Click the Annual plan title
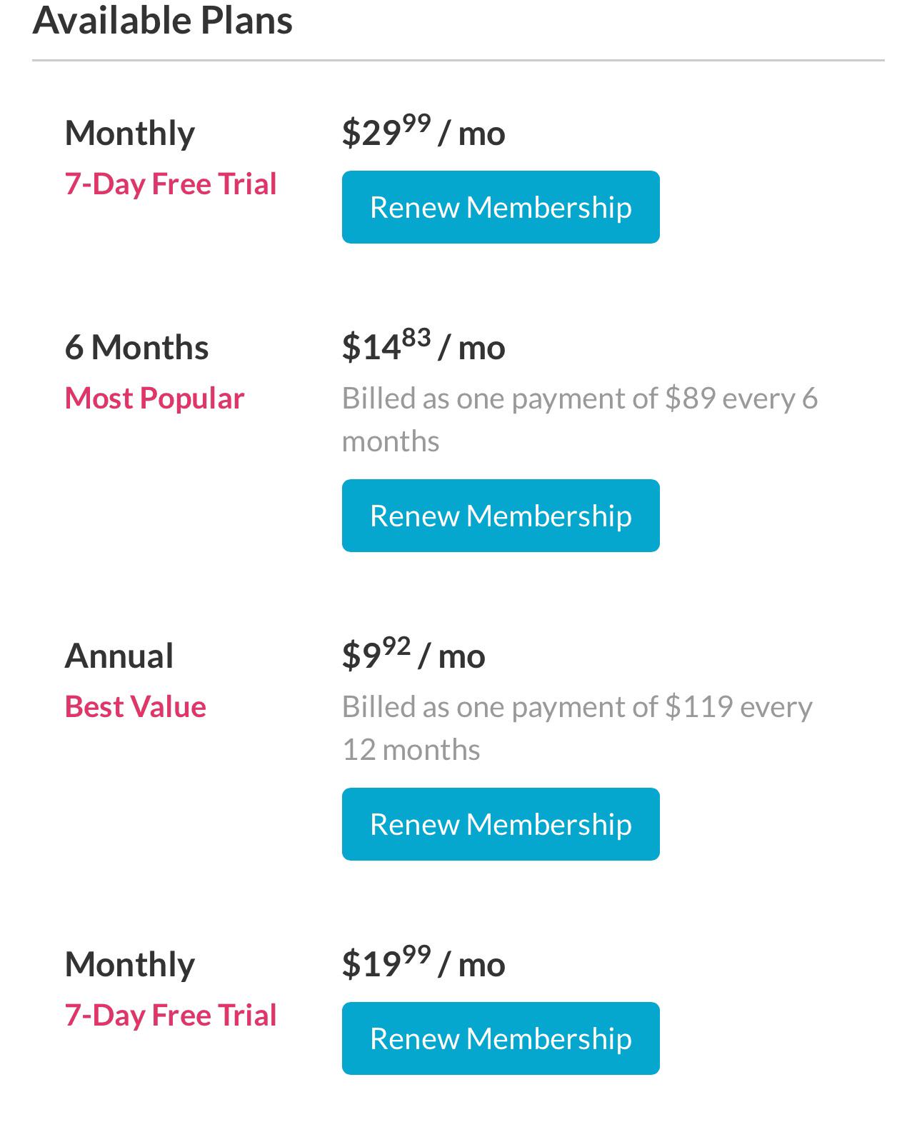The width and height of the screenshot is (917, 1147). [119, 656]
